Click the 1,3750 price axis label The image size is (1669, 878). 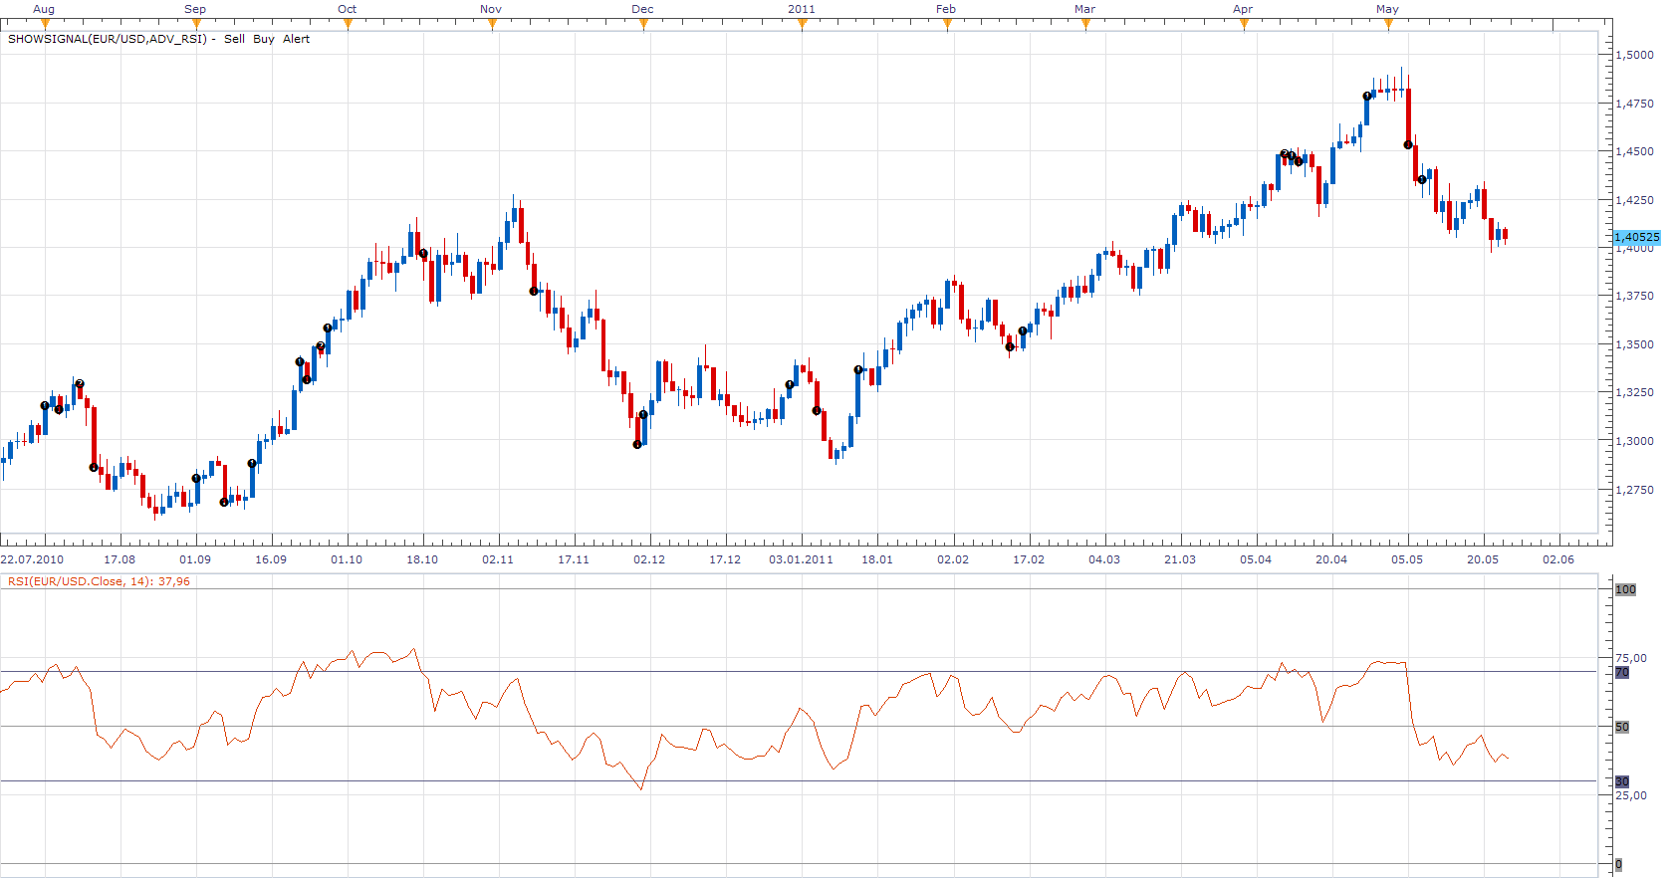[1635, 296]
